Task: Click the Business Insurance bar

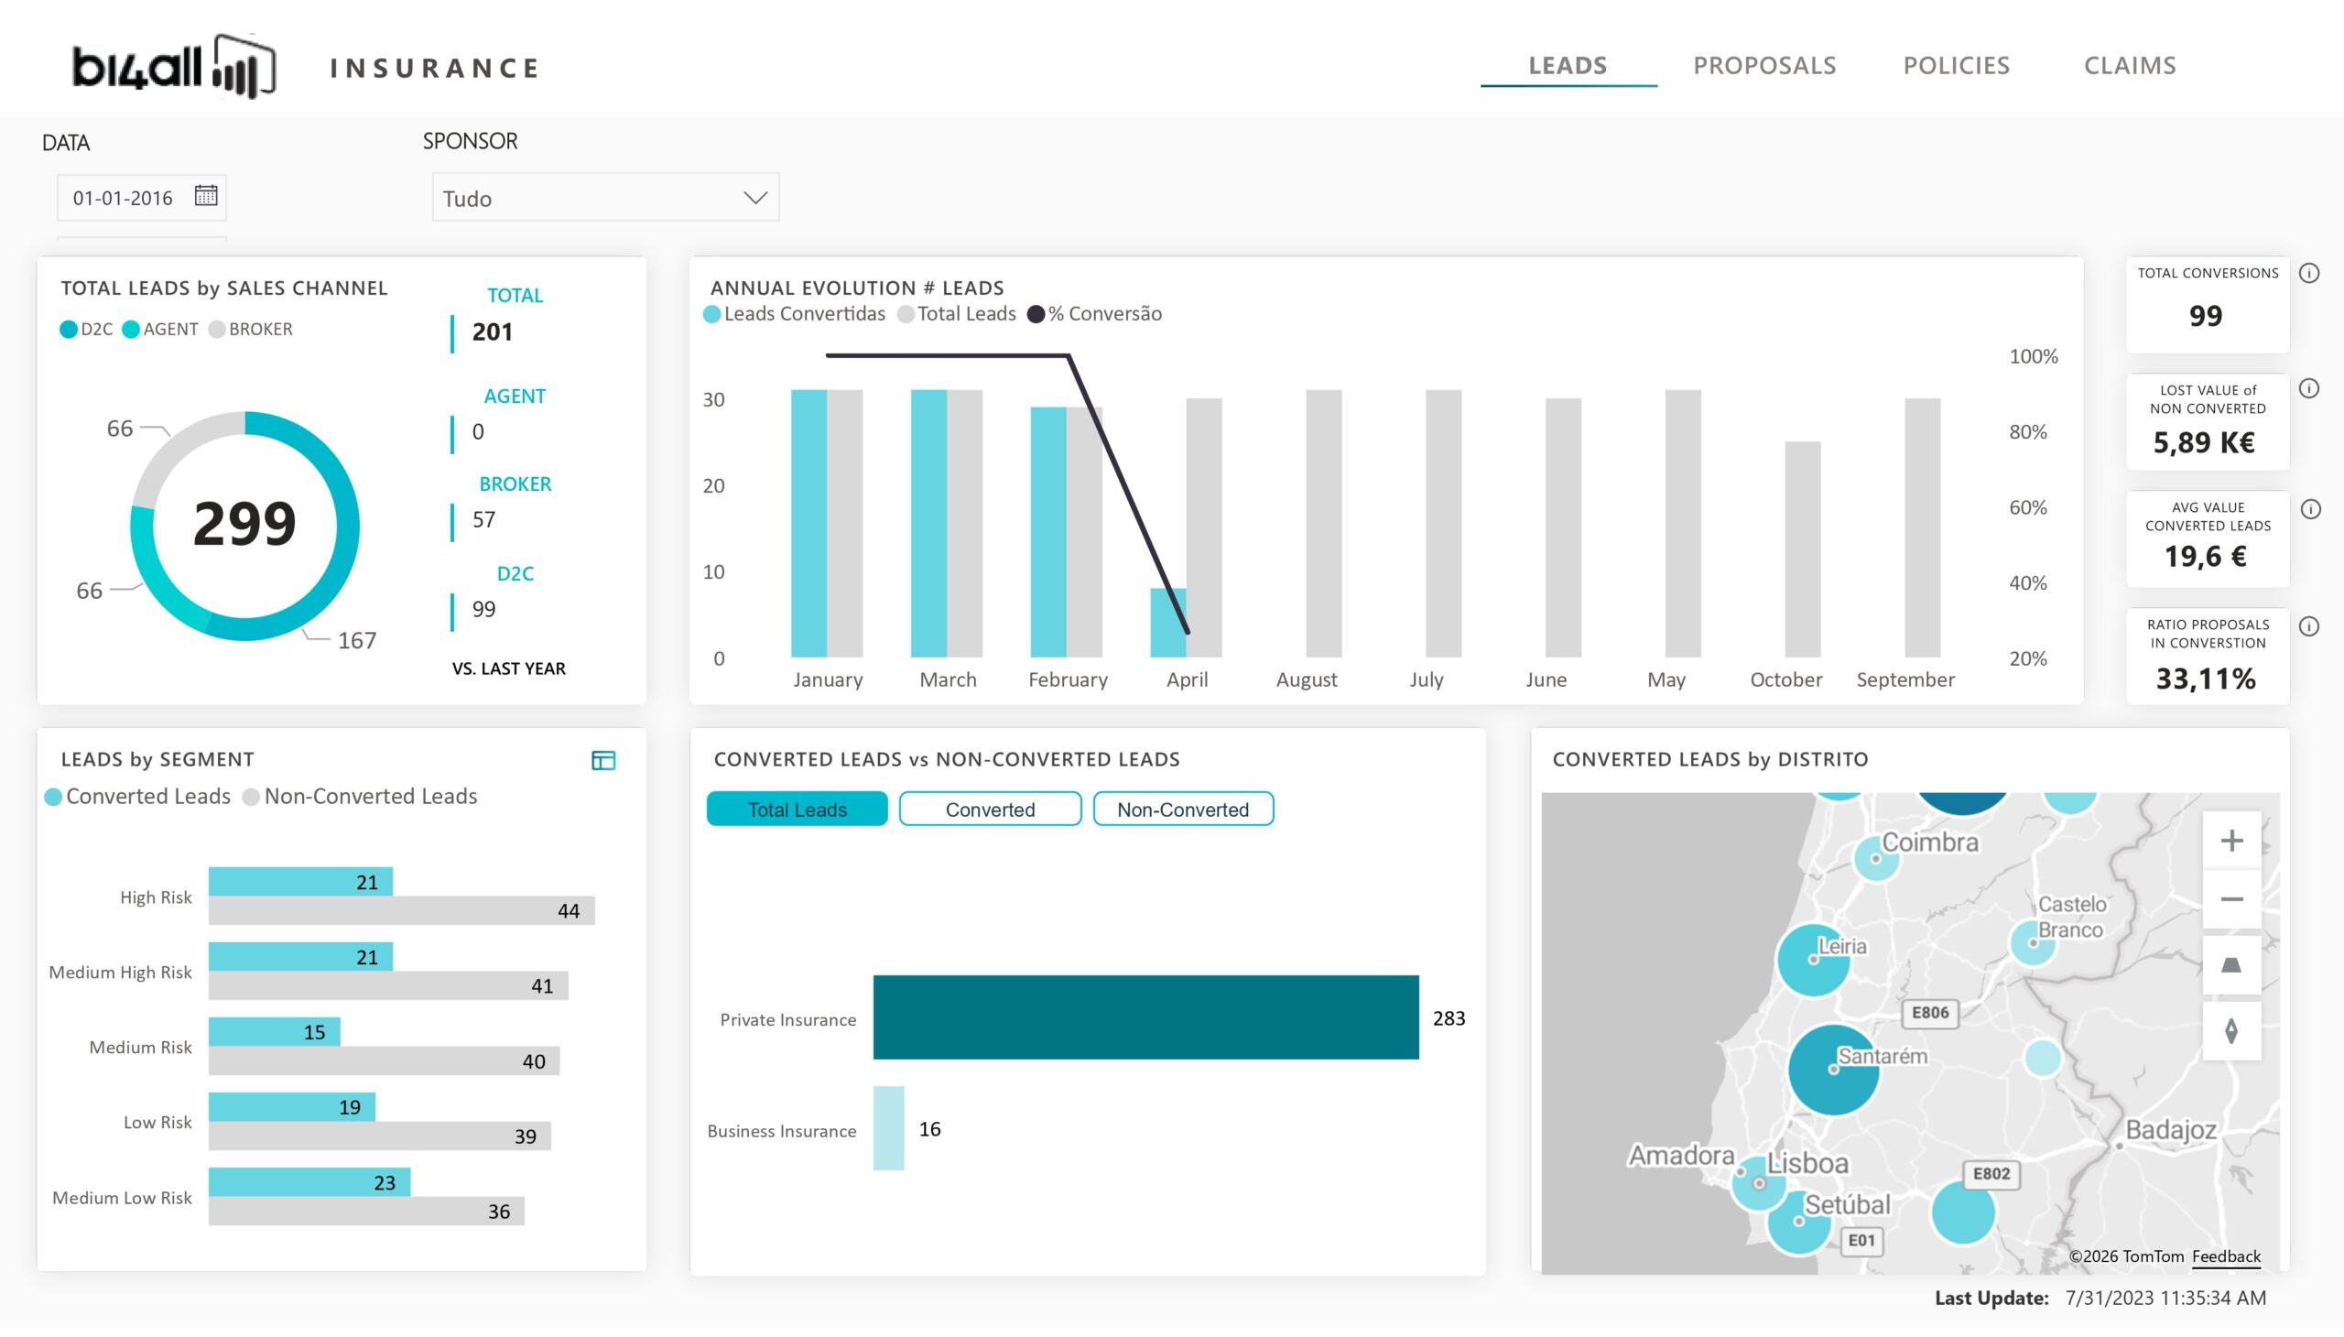Action: 889,1128
